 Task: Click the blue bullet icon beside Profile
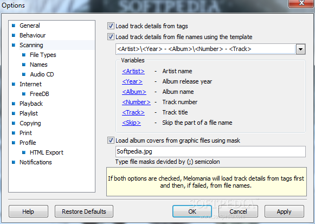[x=14, y=143]
